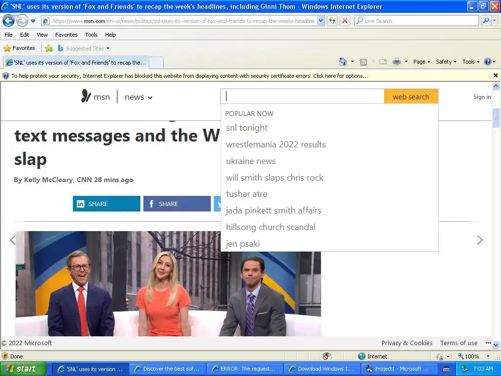Click the Read Mail icon
Viewport: 501px width, 376px height.
tap(383, 62)
